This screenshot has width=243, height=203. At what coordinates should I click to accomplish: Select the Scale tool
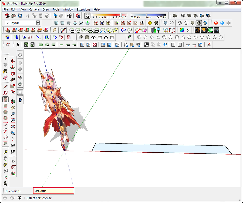pyautogui.click(x=13, y=86)
